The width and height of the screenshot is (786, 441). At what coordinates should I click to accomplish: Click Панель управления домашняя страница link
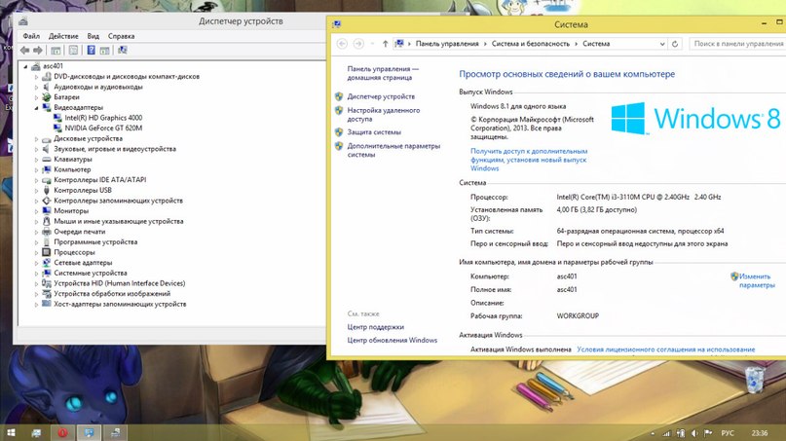pyautogui.click(x=383, y=73)
